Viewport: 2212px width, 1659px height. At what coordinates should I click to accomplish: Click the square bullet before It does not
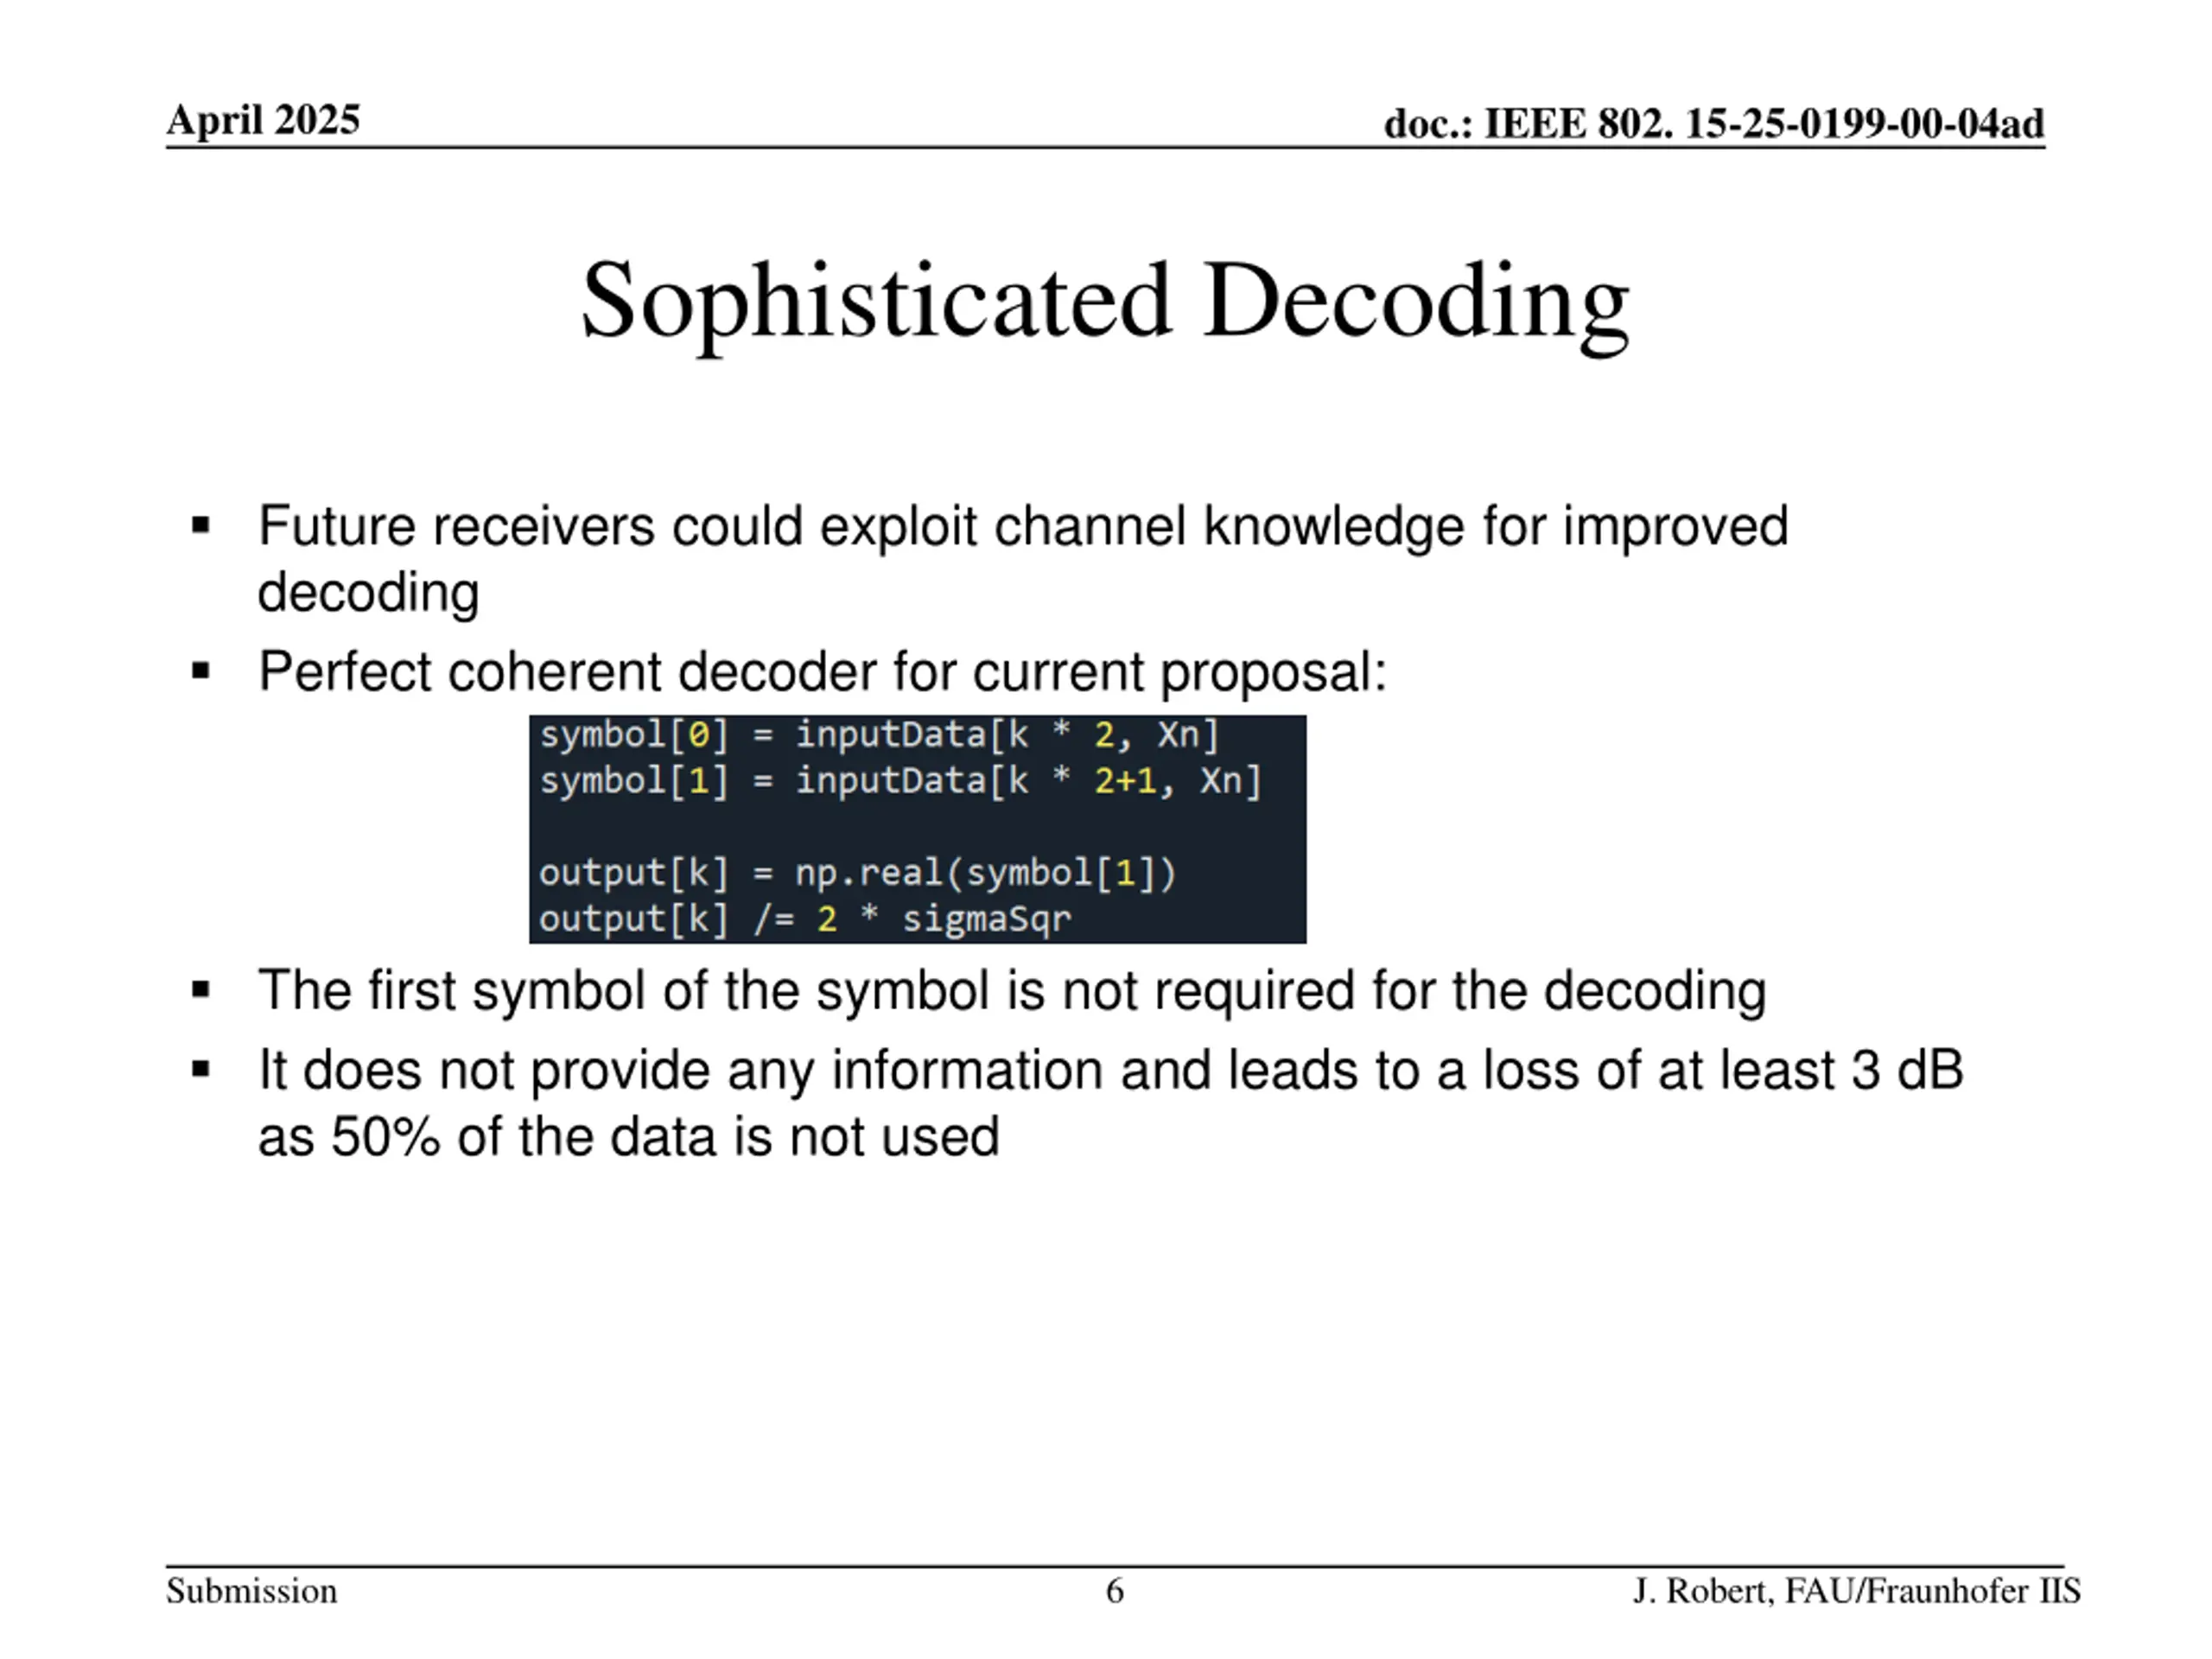[x=201, y=1070]
